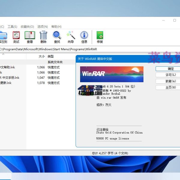Click the Delete (删除) trash can icon
Viewport: 180px width, 180px height.
[43, 37]
